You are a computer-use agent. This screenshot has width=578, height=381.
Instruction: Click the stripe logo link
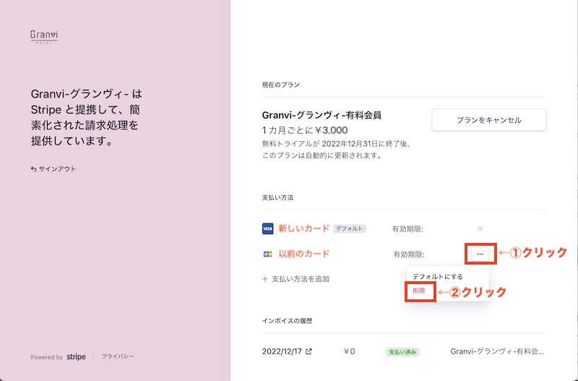77,356
